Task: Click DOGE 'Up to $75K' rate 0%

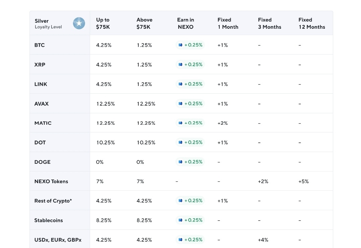Action: tap(100, 162)
